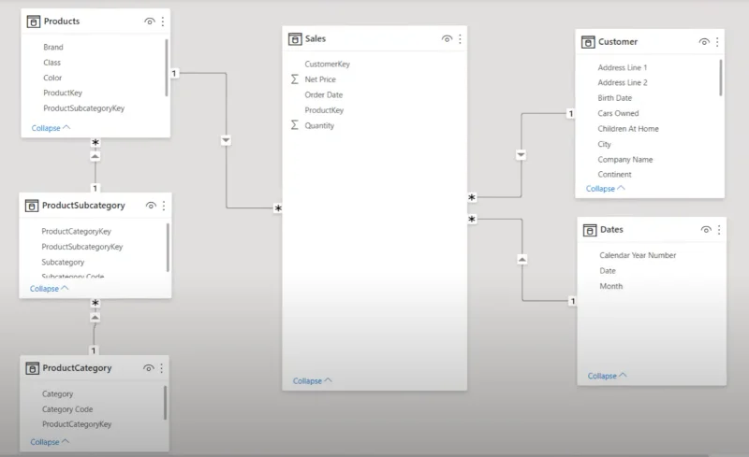Select Category field in ProductCategory
Screen dimensions: 749x457
coord(58,394)
